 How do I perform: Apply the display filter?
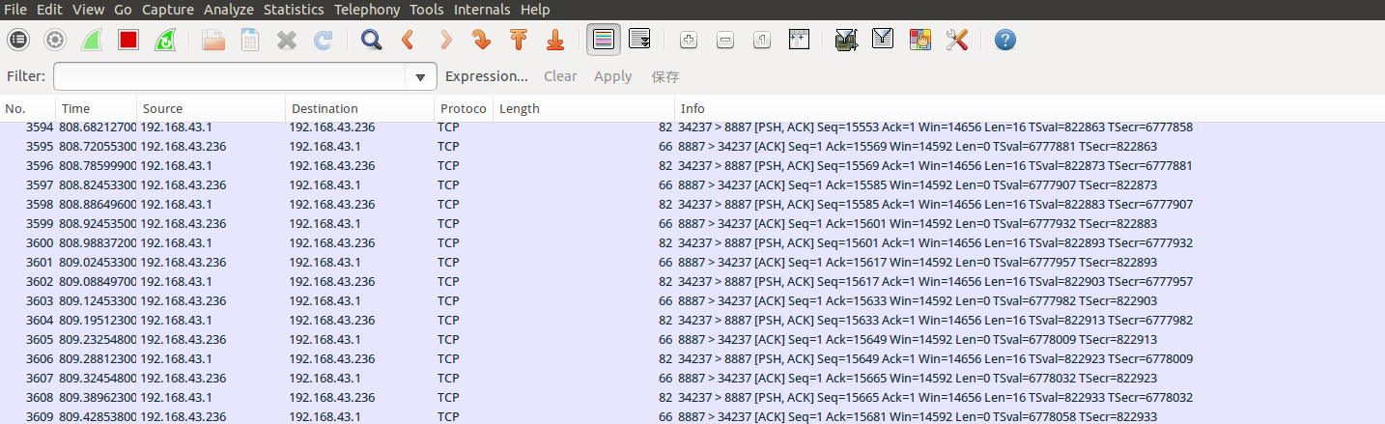click(612, 76)
